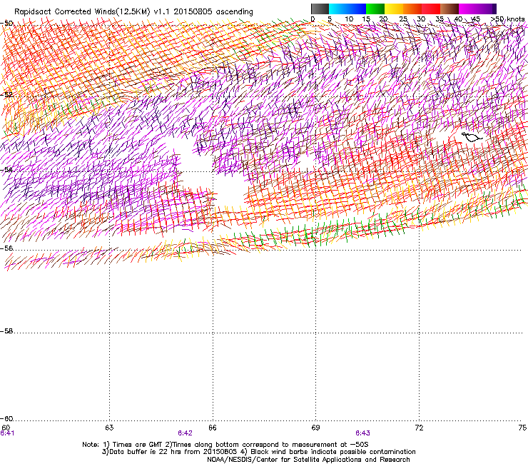Click the '-52' latitude axis label
Image resolution: width=528 pixels, height=464 pixels.
click(6, 95)
